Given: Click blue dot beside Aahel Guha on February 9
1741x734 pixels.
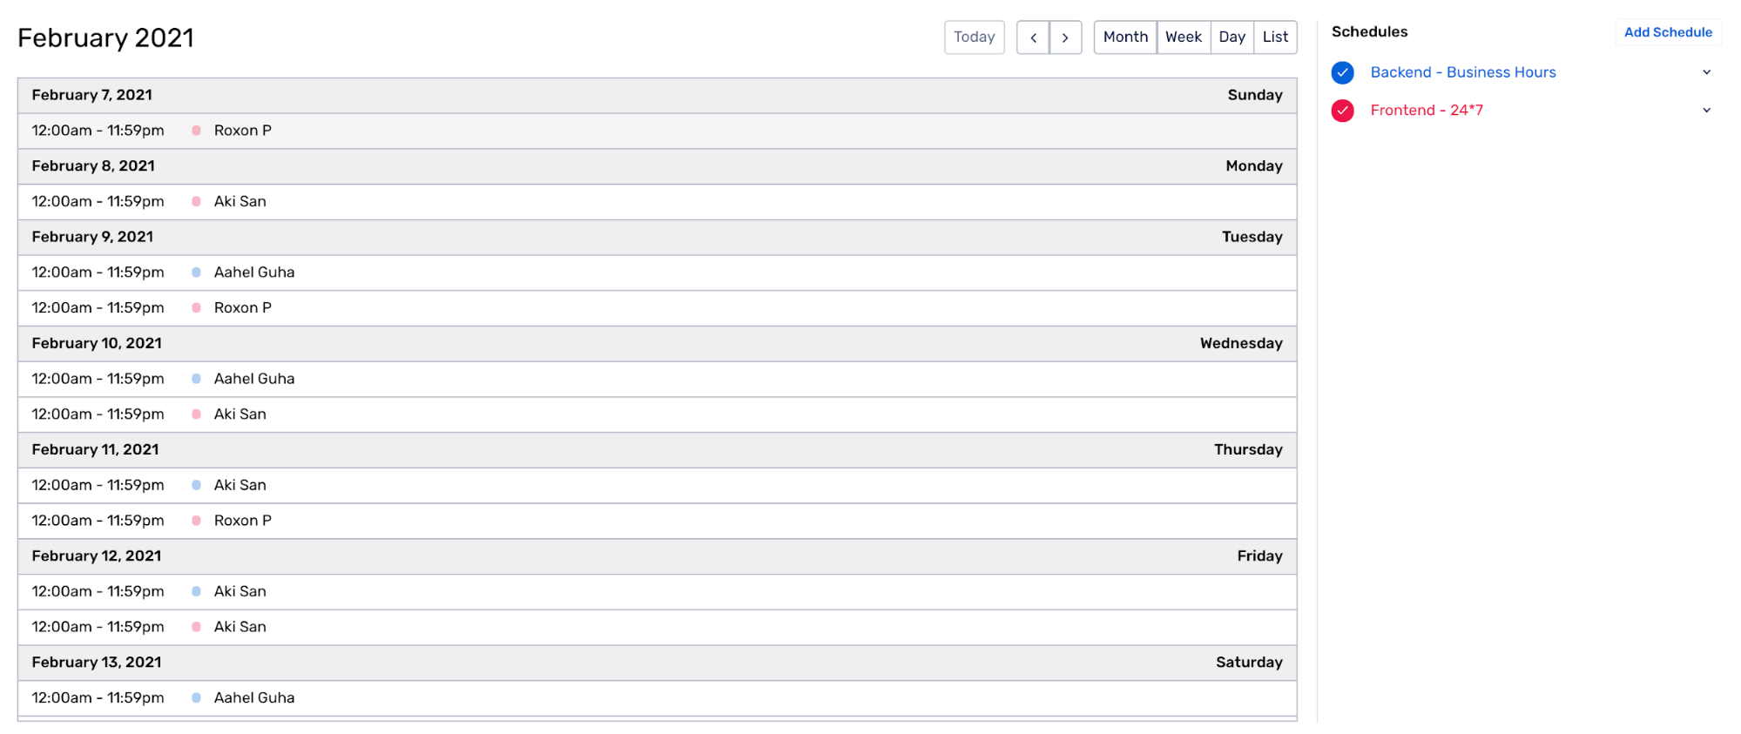Looking at the screenshot, I should click(197, 273).
